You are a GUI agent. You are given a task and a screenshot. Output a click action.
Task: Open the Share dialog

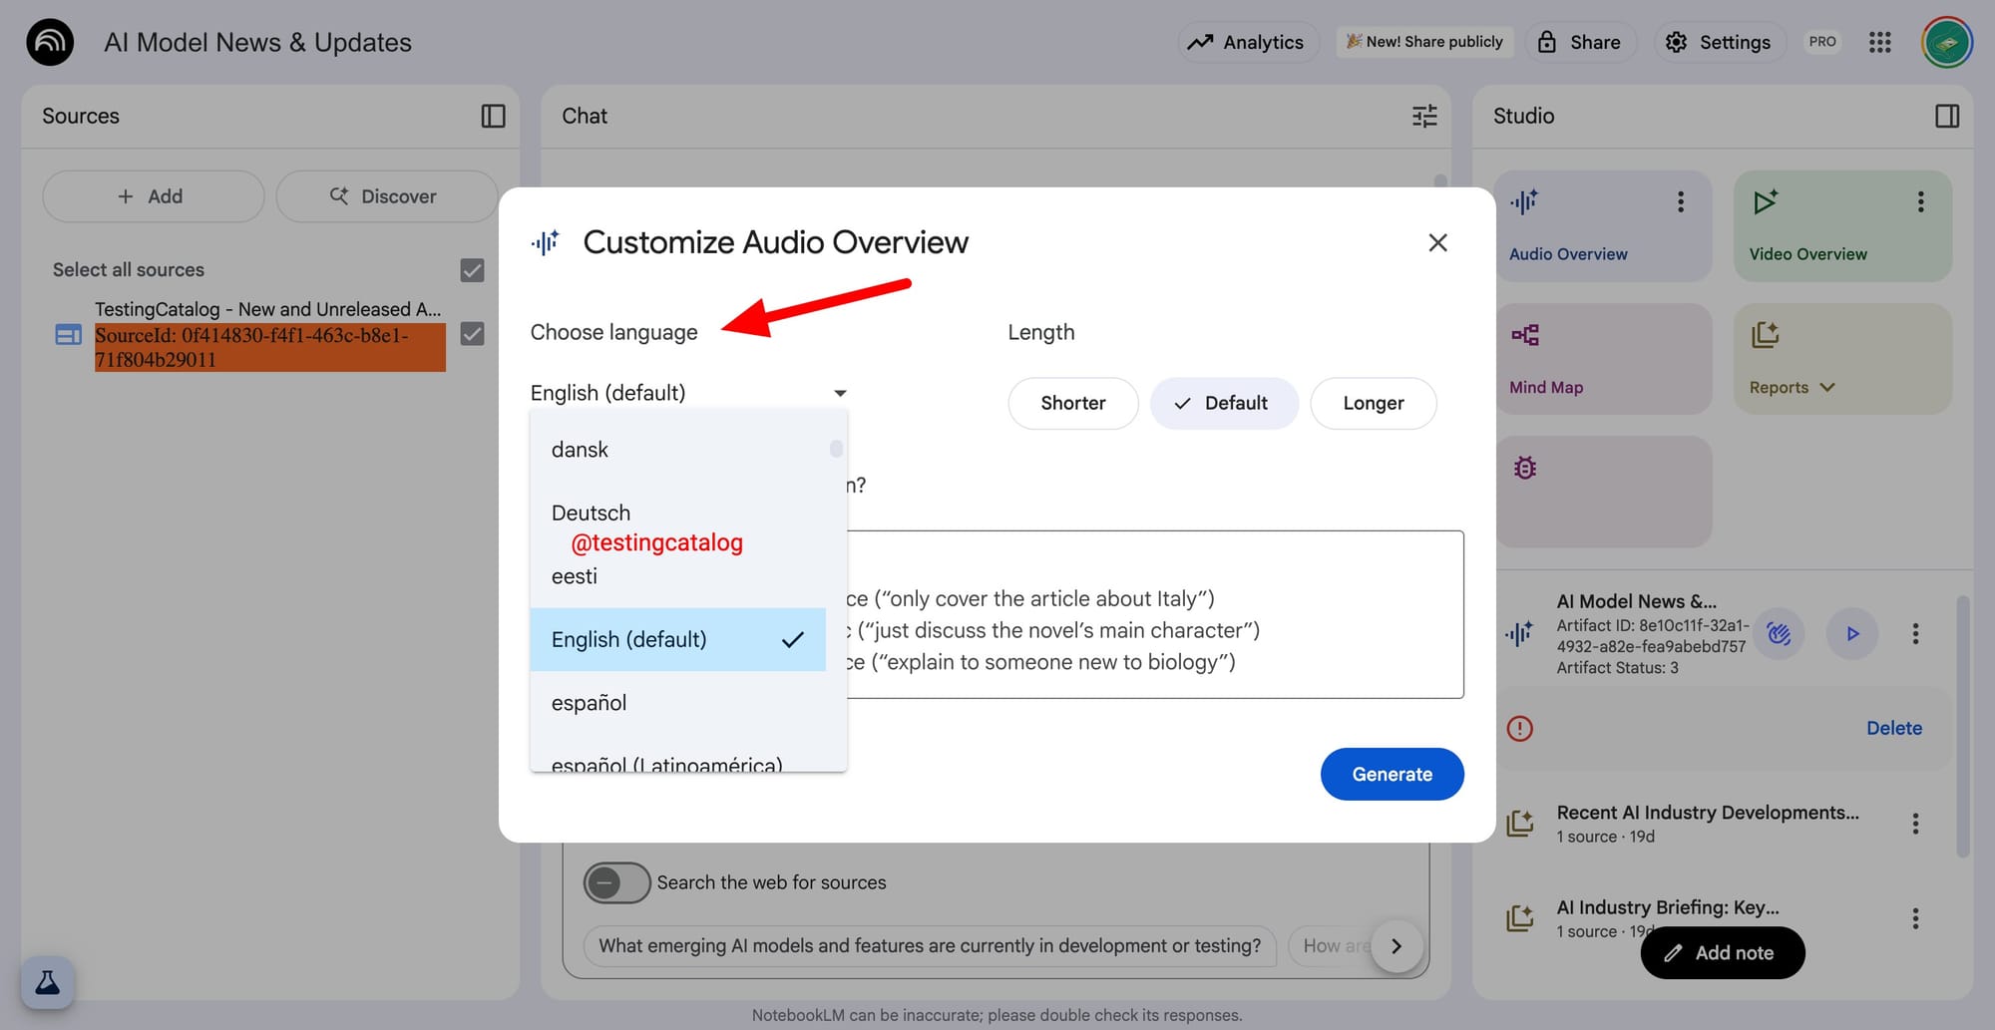click(x=1579, y=42)
